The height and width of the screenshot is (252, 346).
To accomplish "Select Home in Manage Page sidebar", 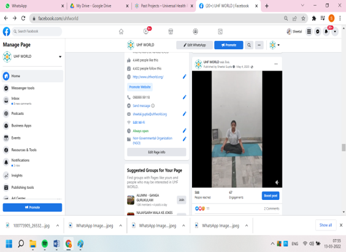I will pos(33,76).
